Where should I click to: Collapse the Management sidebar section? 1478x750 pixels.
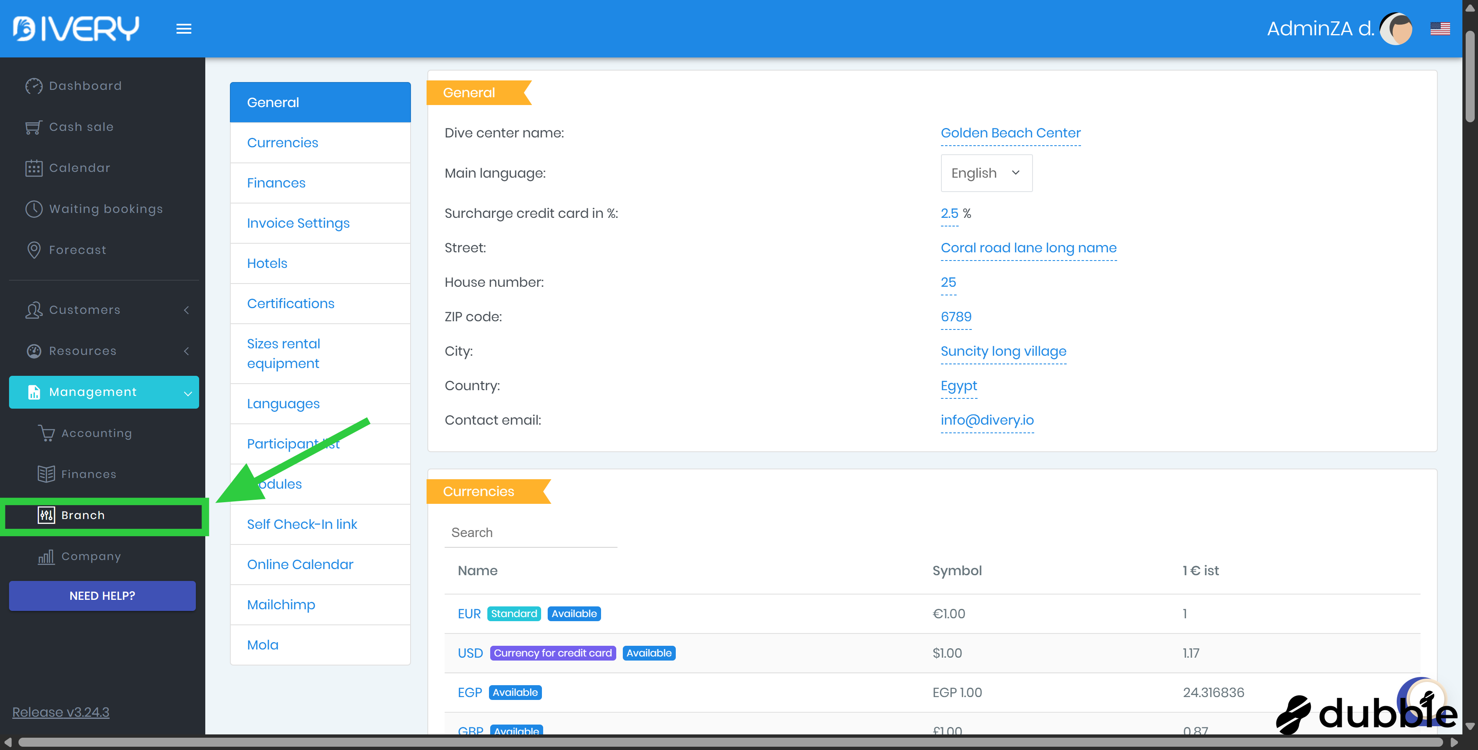(187, 393)
